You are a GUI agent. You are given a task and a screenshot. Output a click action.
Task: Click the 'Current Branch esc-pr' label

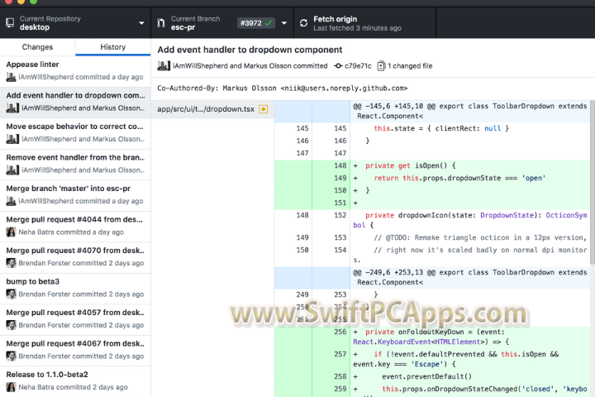coord(195,23)
